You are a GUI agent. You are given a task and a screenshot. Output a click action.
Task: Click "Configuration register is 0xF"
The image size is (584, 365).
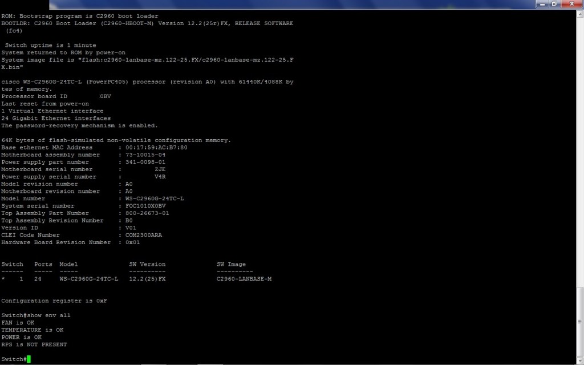click(54, 301)
